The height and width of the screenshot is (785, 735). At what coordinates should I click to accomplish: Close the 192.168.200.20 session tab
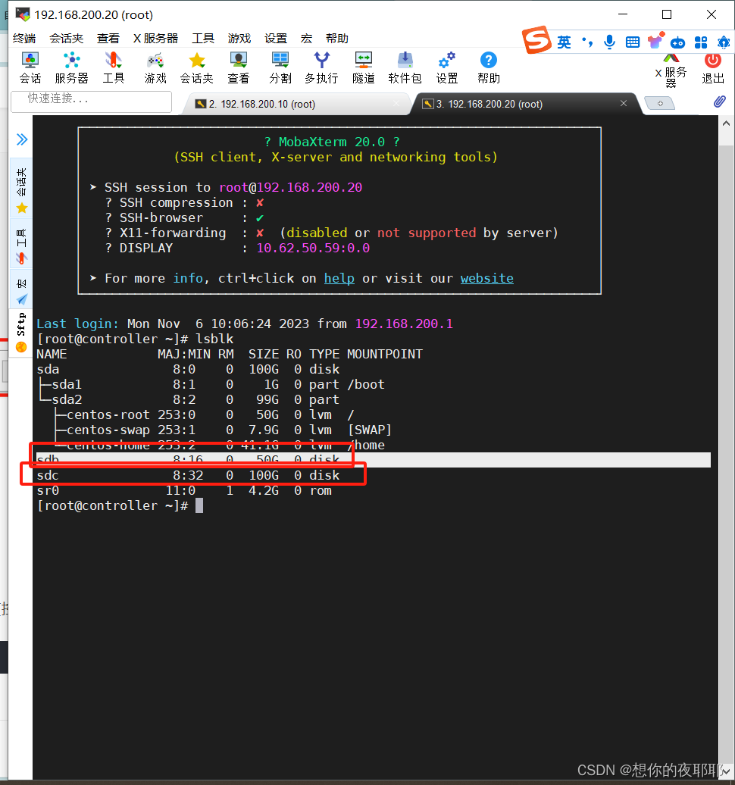(624, 103)
